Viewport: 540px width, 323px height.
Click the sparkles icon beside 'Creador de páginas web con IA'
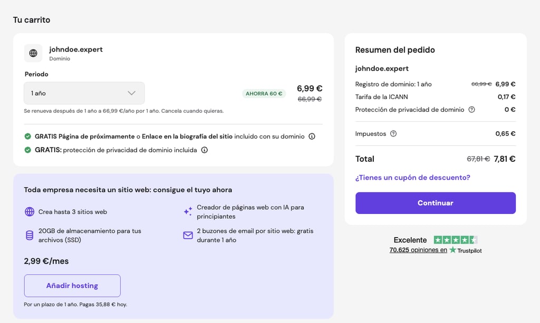pos(188,211)
